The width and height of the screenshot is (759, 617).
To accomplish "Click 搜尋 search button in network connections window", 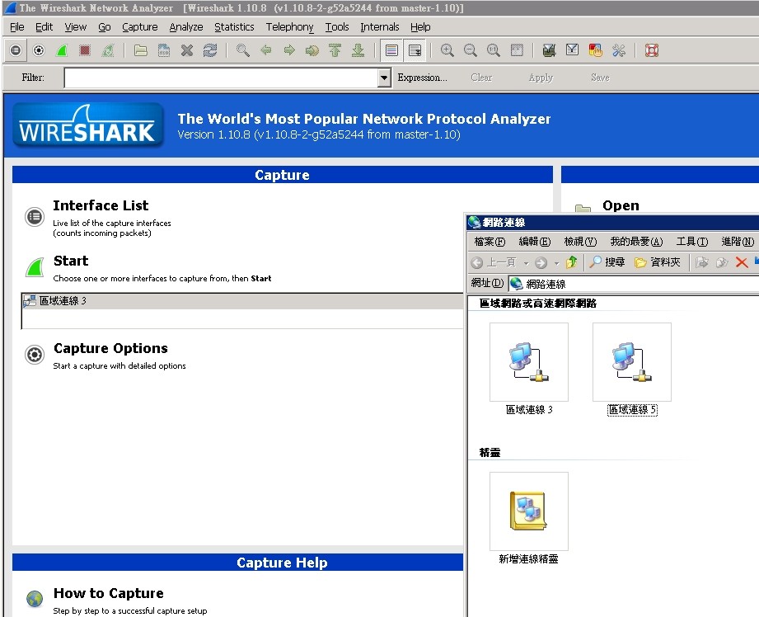I will pos(607,262).
